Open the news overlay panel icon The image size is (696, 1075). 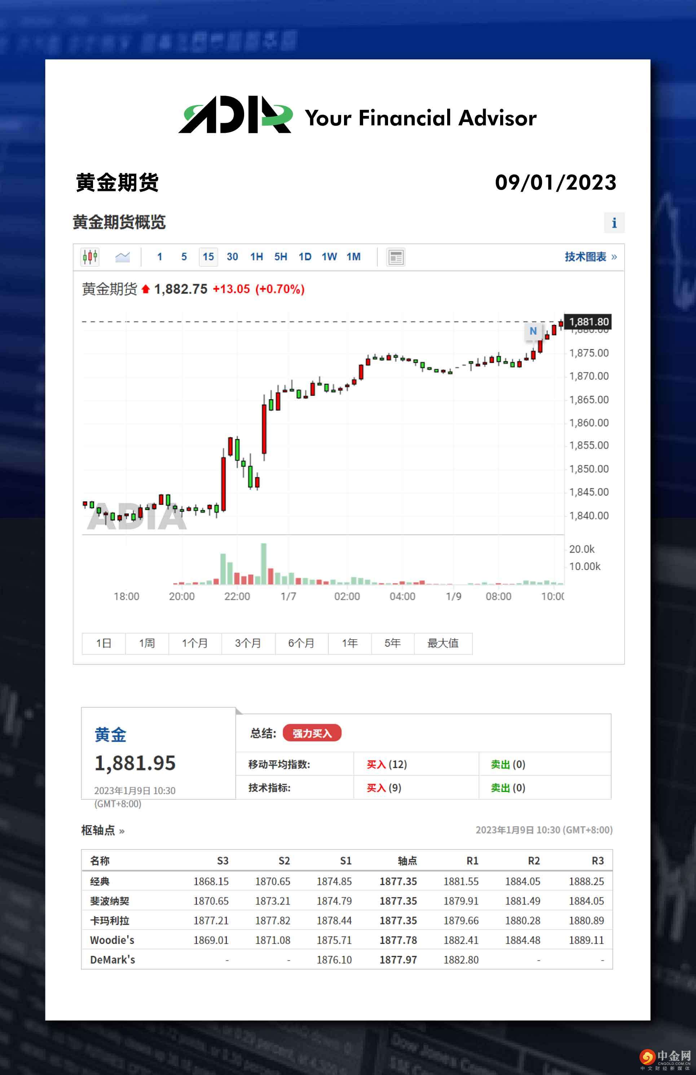coord(395,257)
